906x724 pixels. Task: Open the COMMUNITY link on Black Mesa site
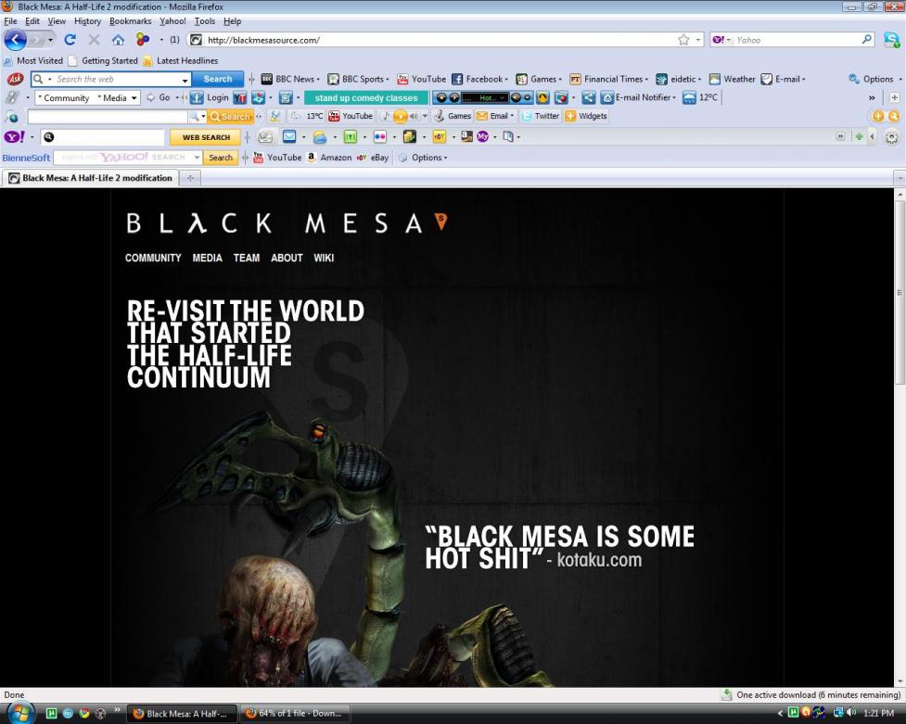[153, 258]
